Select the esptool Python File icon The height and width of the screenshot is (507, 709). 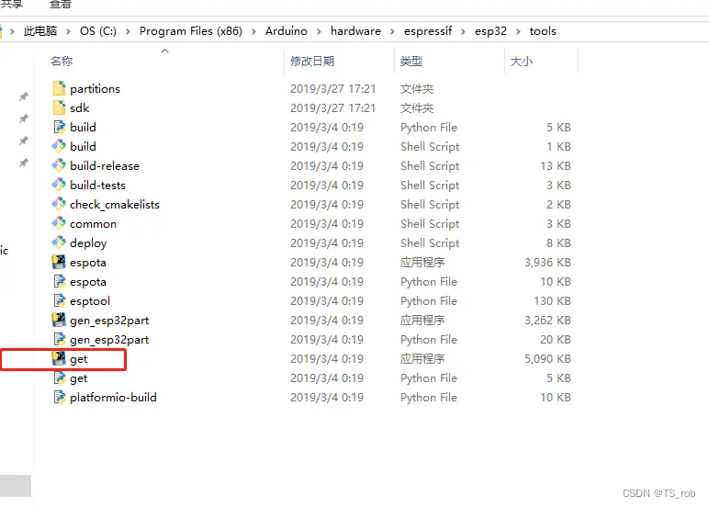point(59,300)
